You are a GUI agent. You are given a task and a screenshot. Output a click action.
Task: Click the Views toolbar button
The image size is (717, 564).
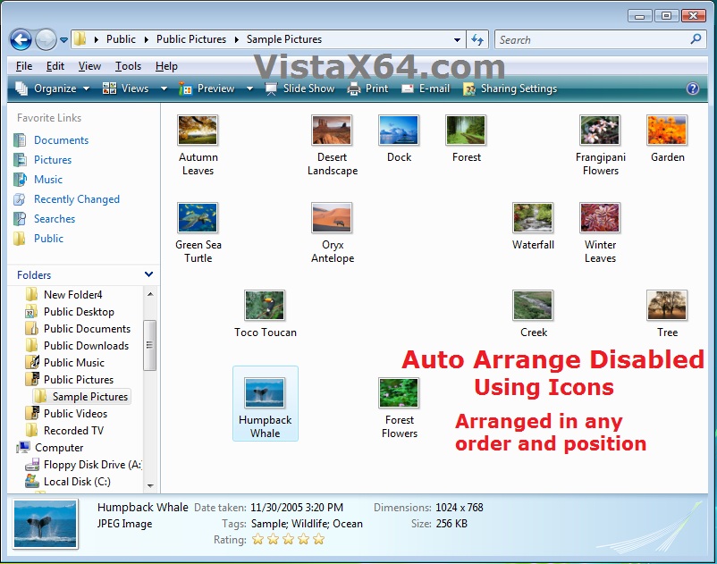pos(126,88)
